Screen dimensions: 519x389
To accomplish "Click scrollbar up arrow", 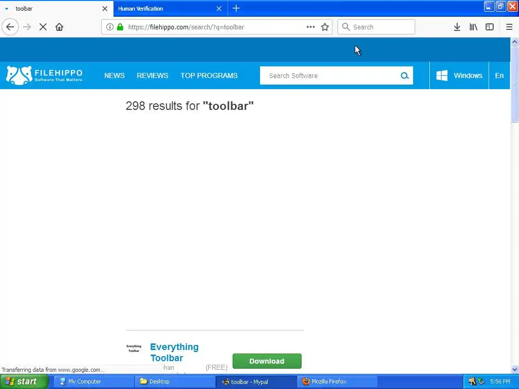I will pyautogui.click(x=514, y=42).
